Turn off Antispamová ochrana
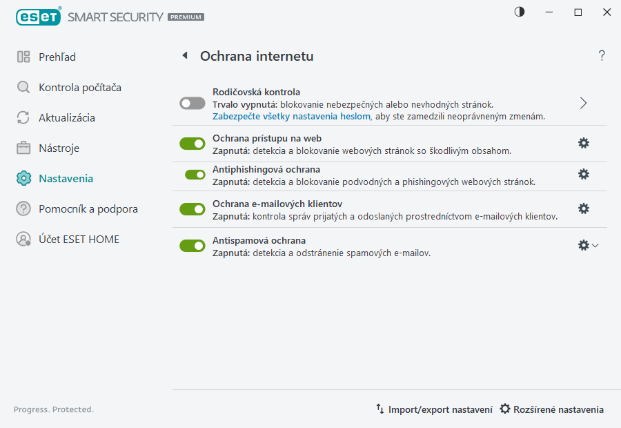The image size is (621, 428). [192, 245]
